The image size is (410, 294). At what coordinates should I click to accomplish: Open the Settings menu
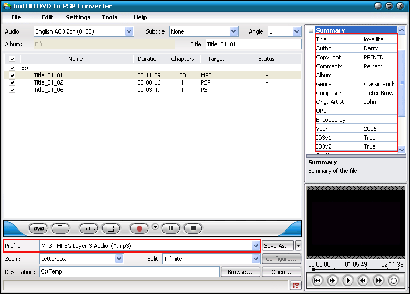[78, 17]
